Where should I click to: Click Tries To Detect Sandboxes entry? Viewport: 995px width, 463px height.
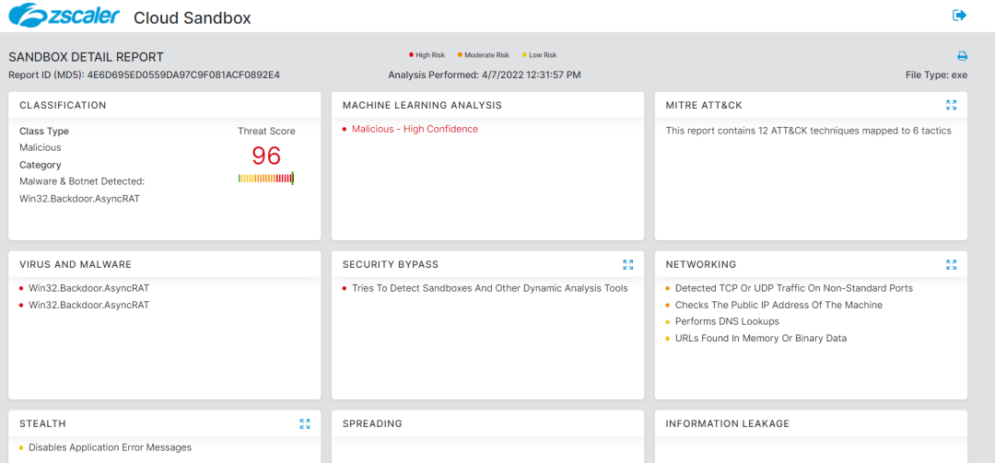coord(489,288)
